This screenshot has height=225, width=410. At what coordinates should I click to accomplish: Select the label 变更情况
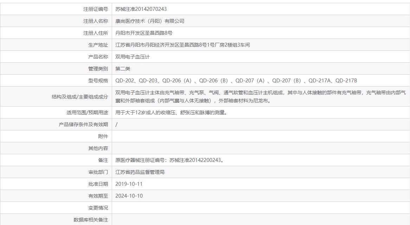pyautogui.click(x=98, y=208)
